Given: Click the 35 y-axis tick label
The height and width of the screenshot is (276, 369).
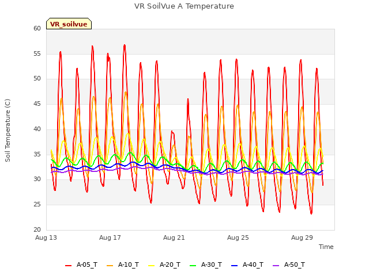Looking at the screenshot, I should coord(37,154).
